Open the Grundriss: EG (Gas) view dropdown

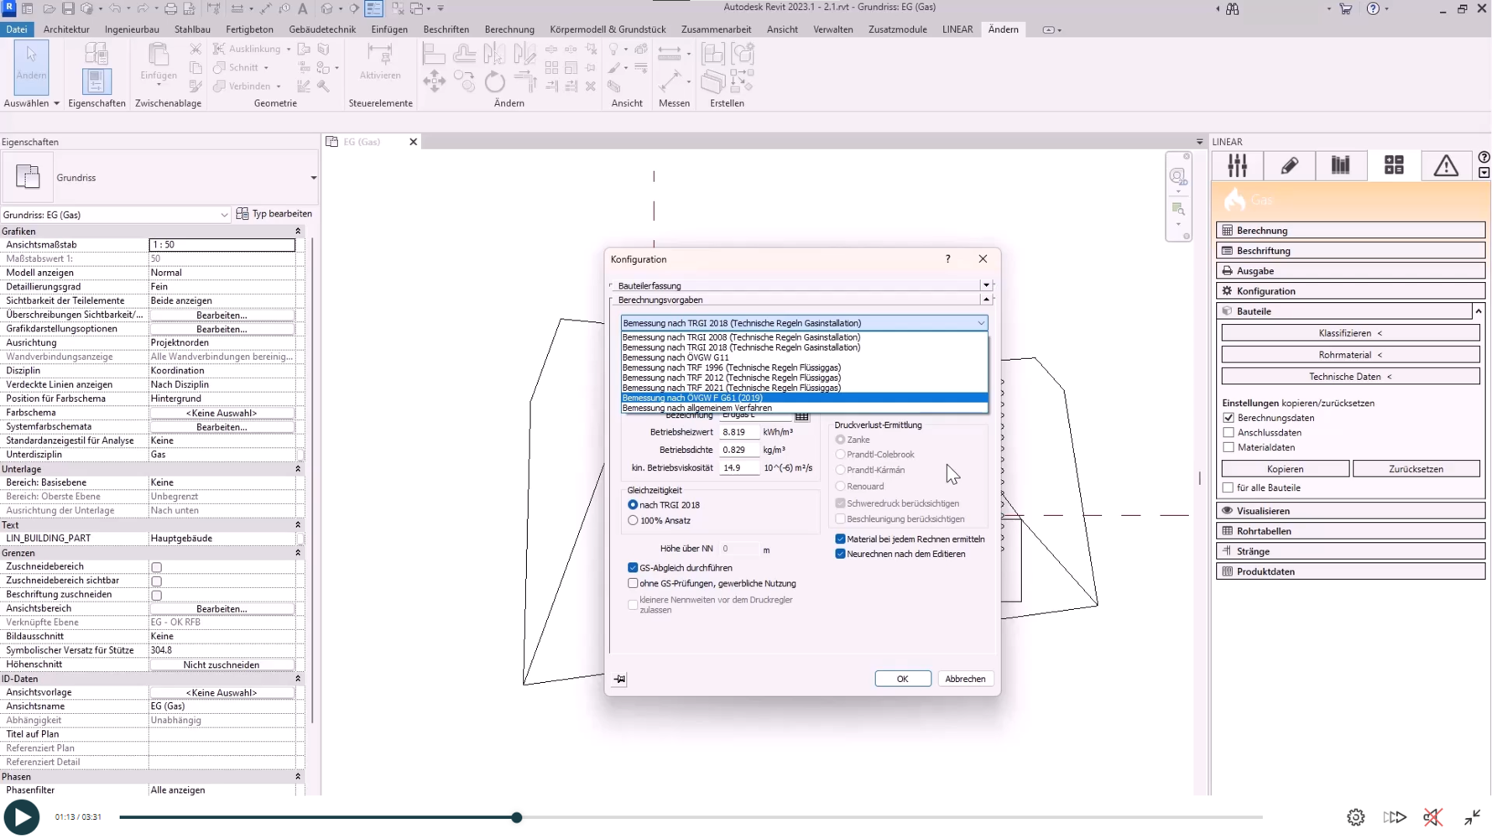click(x=223, y=215)
